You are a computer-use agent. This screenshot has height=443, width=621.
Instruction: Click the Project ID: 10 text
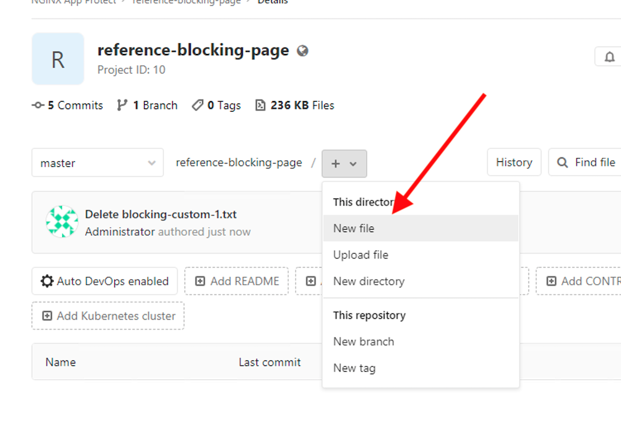[132, 70]
